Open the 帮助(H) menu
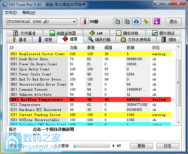This screenshot has width=188, height=154. 29,13
